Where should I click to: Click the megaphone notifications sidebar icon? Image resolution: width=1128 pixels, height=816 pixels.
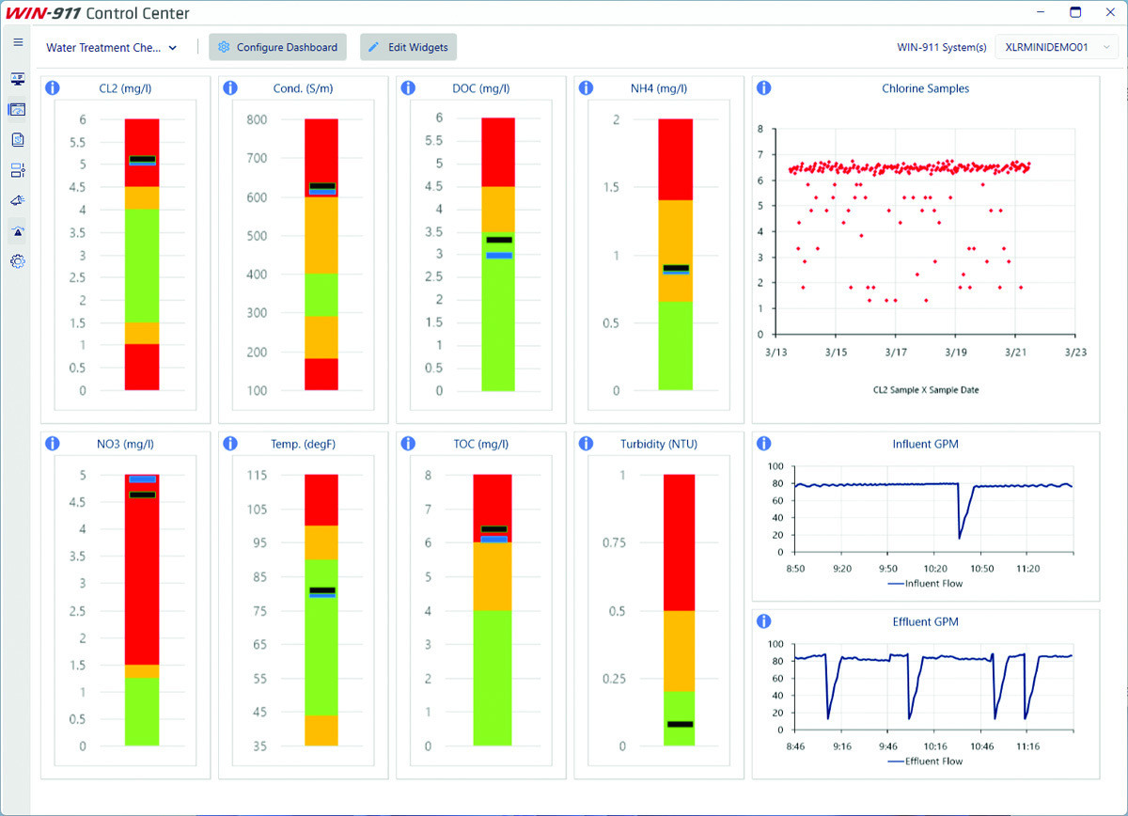pos(18,200)
